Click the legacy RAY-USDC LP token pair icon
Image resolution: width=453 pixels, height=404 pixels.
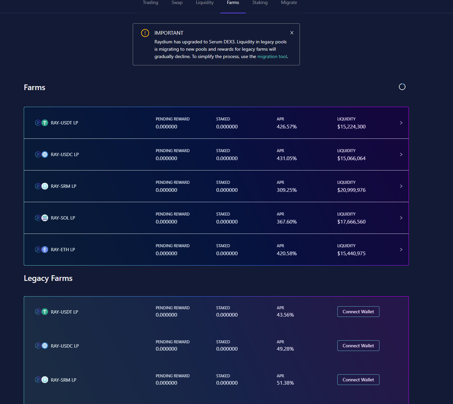point(41,346)
